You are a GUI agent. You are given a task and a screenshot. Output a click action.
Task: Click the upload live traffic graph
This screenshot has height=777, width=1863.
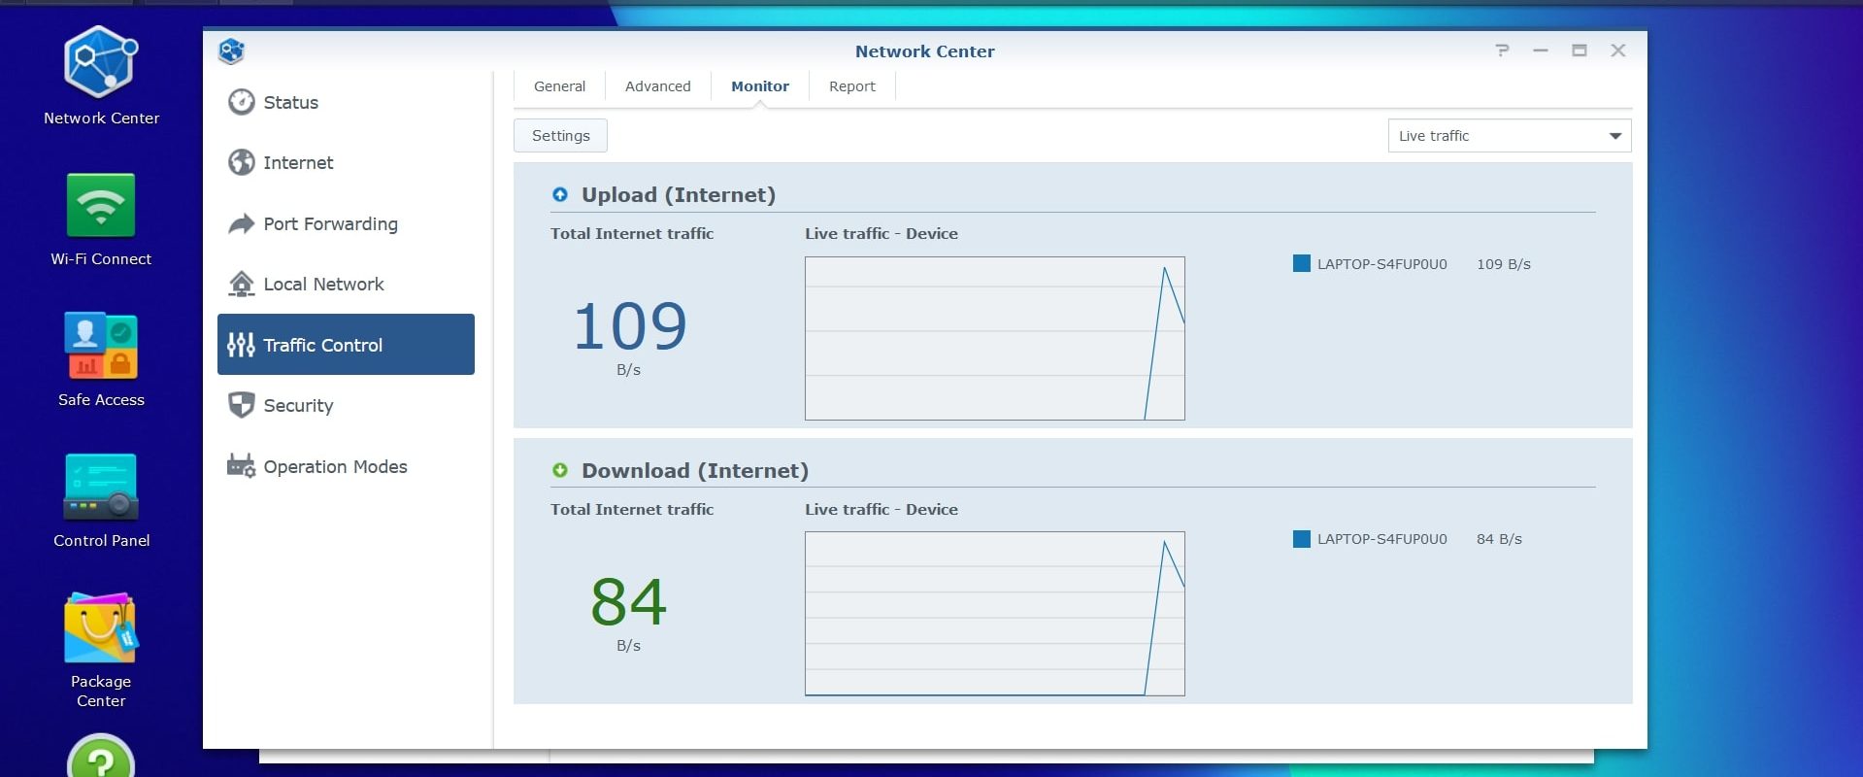pyautogui.click(x=994, y=338)
